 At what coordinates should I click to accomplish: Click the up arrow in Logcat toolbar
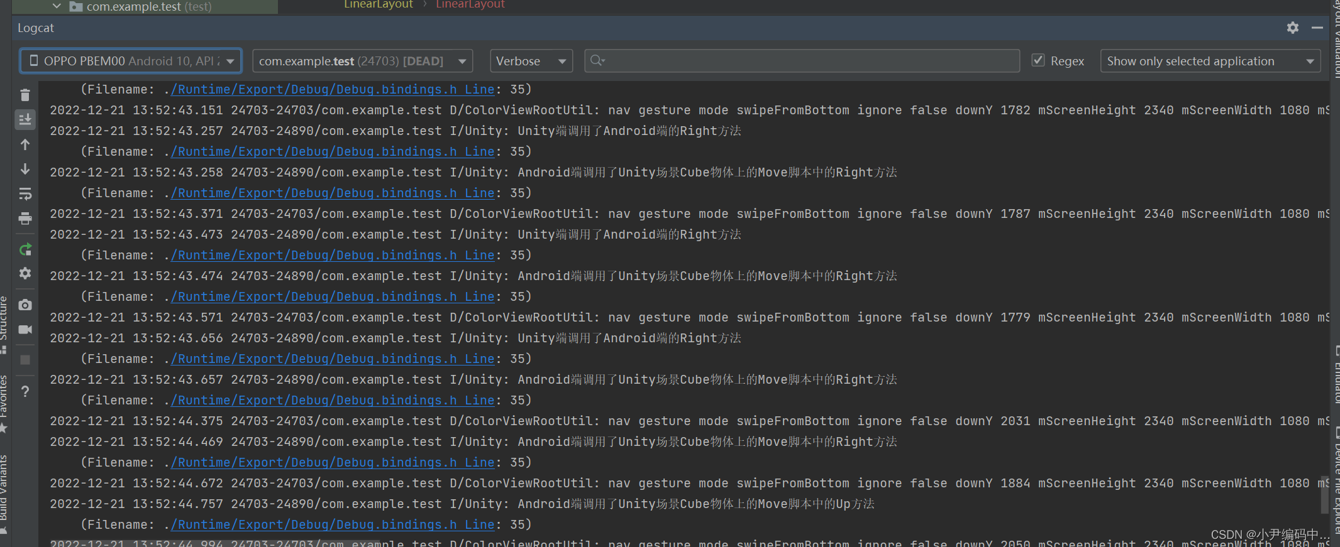(x=25, y=144)
